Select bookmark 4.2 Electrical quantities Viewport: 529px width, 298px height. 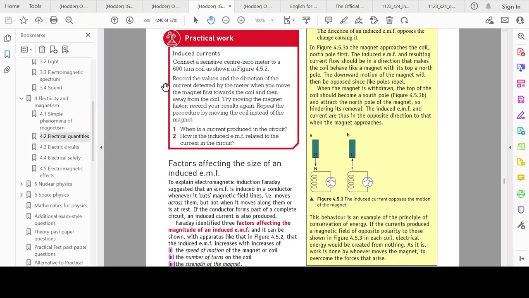(x=64, y=136)
